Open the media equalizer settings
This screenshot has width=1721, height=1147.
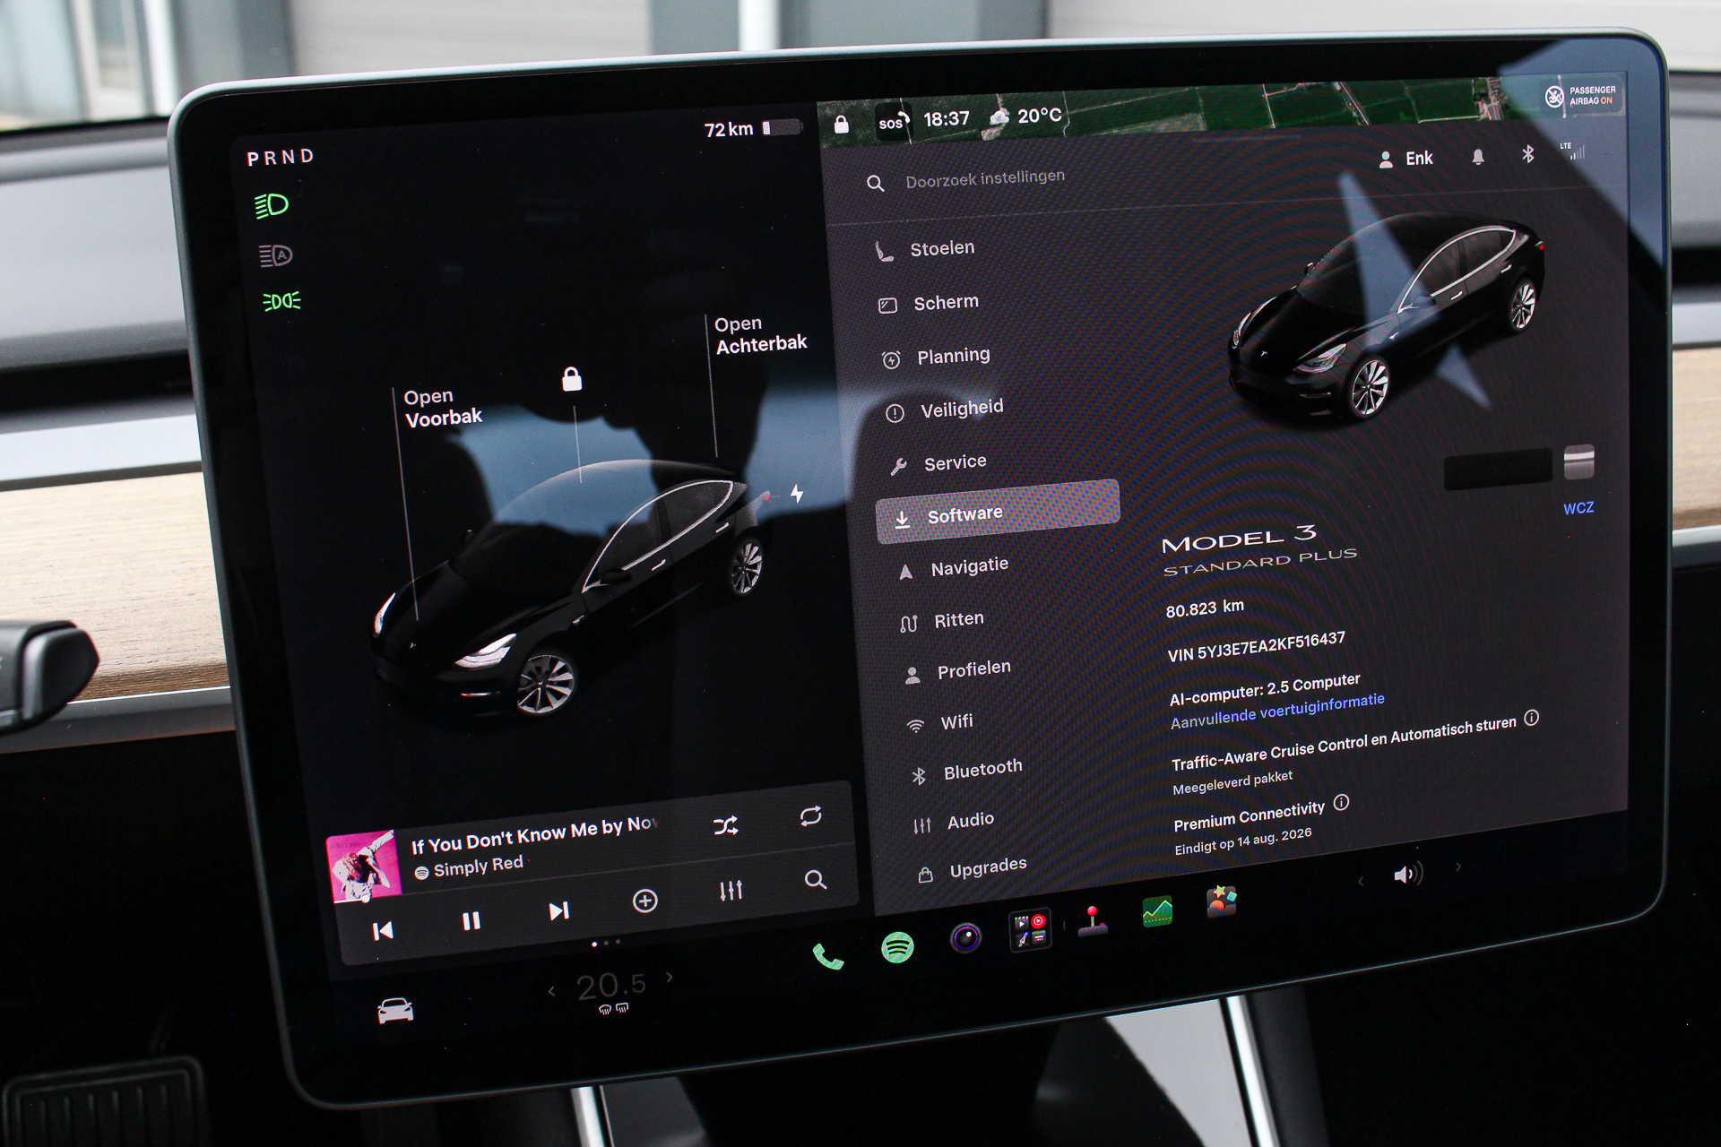731,891
